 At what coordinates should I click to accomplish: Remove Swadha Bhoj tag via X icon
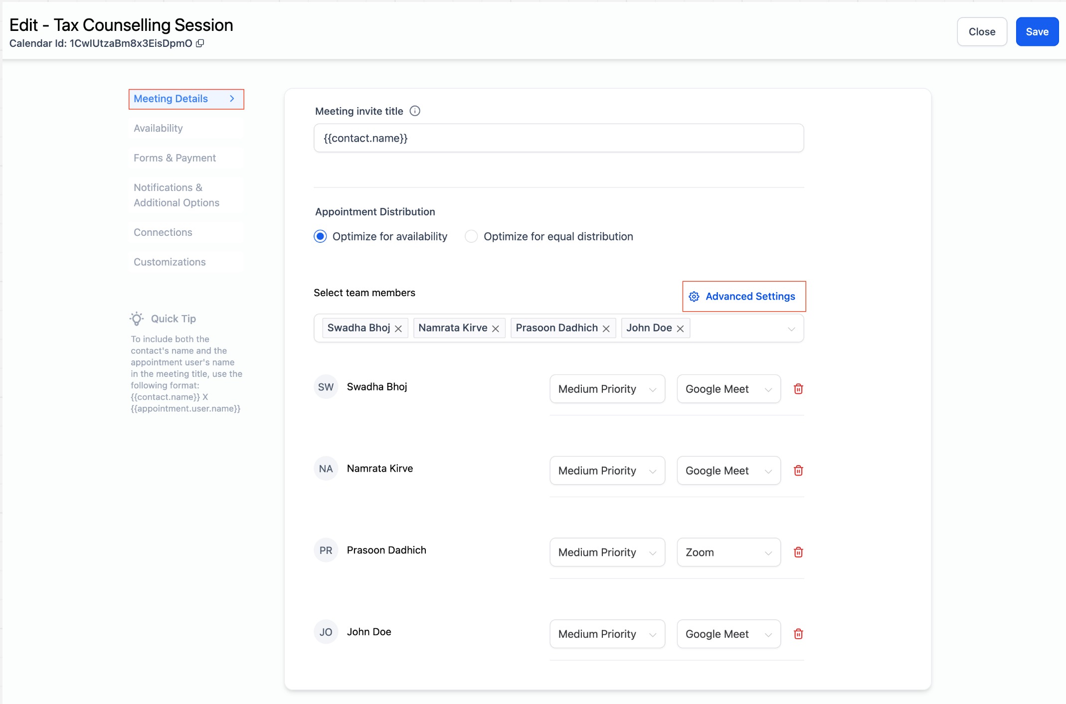point(398,329)
